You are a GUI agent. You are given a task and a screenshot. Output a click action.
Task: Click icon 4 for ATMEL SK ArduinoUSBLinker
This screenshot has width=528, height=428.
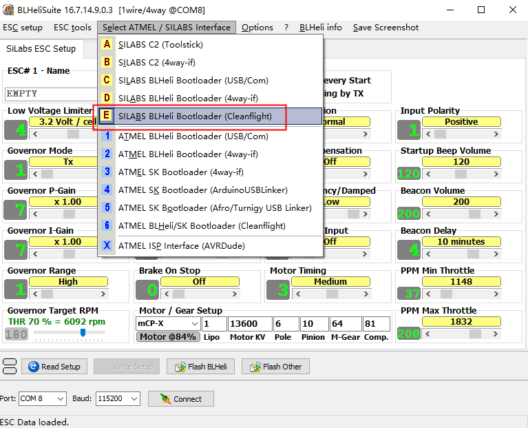tap(107, 190)
